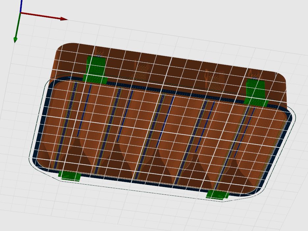The image size is (308, 231).
Task: Select the bottom-left green support block
Action: click(70, 175)
